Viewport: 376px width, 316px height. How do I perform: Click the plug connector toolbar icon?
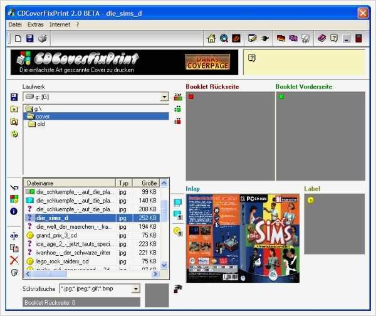coord(265,38)
